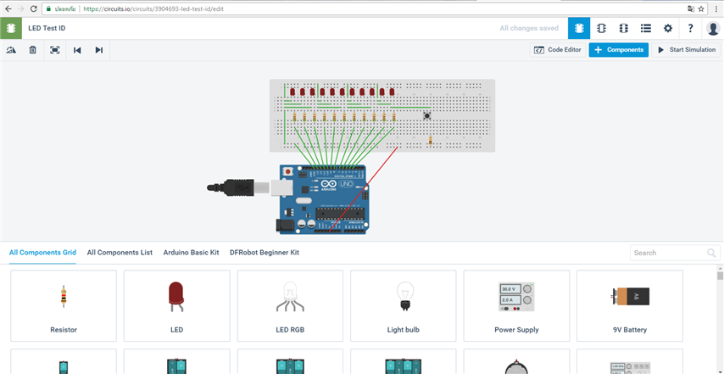Click the component Search field
Viewport: 724px width, 374px height.
(x=669, y=253)
